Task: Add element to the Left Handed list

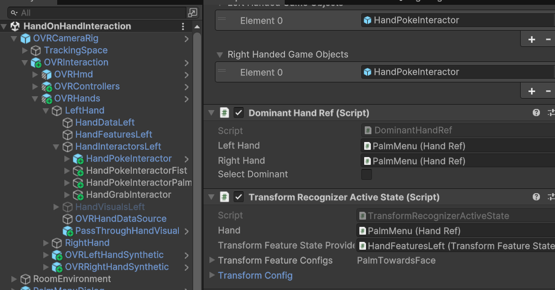Action: point(532,40)
